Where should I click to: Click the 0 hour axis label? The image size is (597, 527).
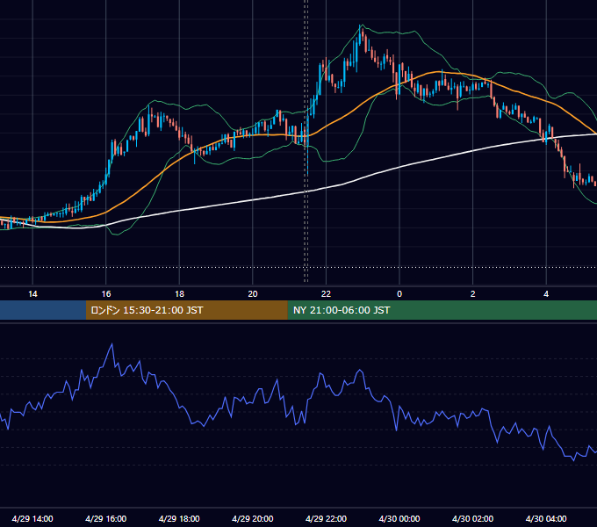click(399, 294)
